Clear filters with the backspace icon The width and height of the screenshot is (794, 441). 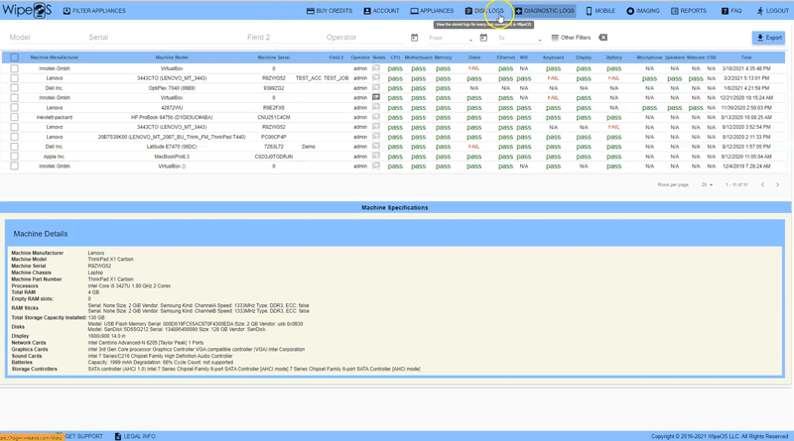pyautogui.click(x=602, y=38)
